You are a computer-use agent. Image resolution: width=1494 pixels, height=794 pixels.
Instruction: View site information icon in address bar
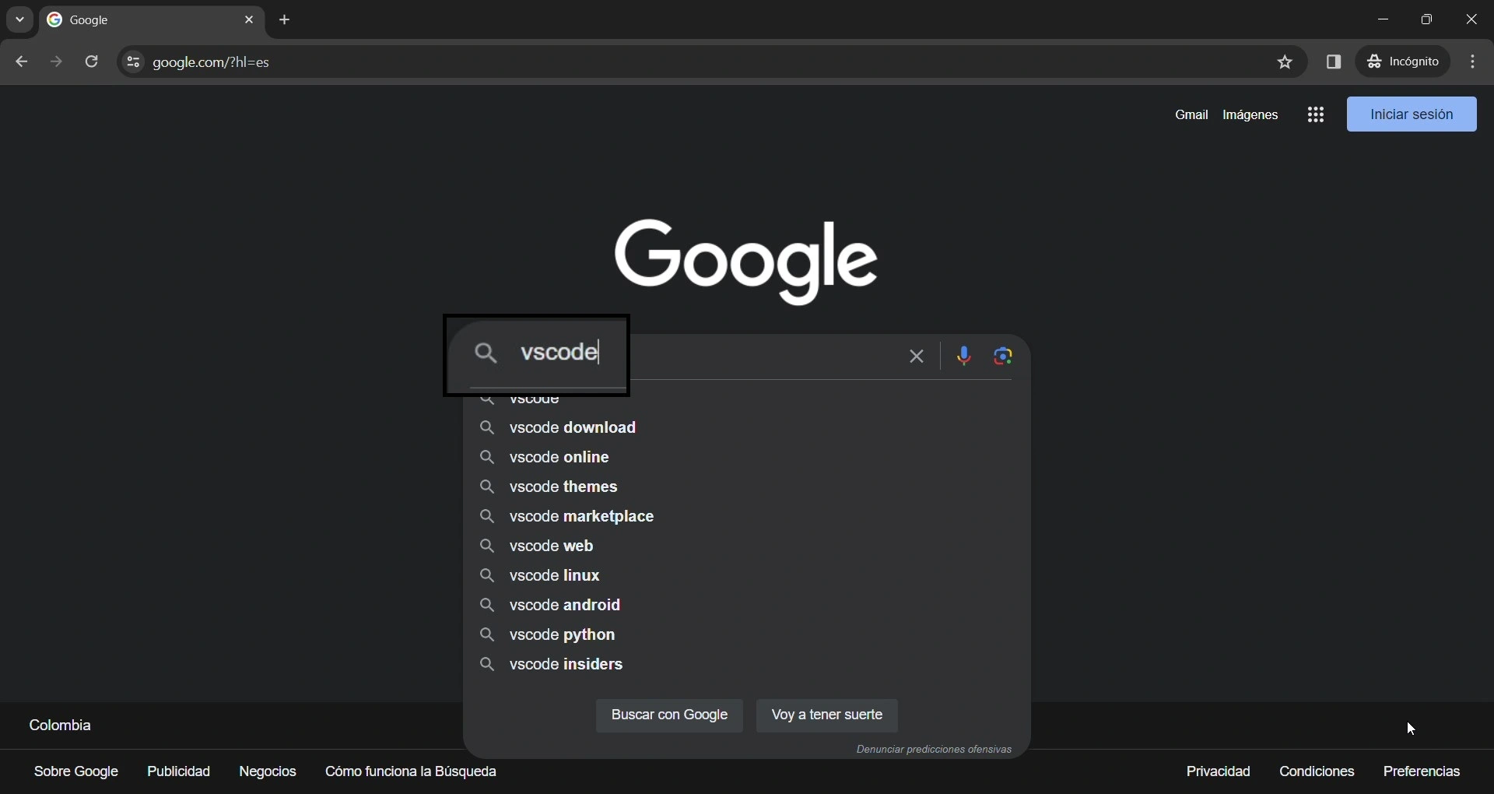pos(133,62)
